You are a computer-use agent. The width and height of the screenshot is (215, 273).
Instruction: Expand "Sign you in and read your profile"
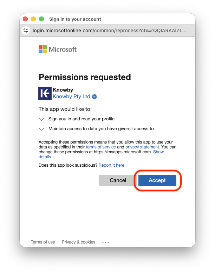point(42,119)
